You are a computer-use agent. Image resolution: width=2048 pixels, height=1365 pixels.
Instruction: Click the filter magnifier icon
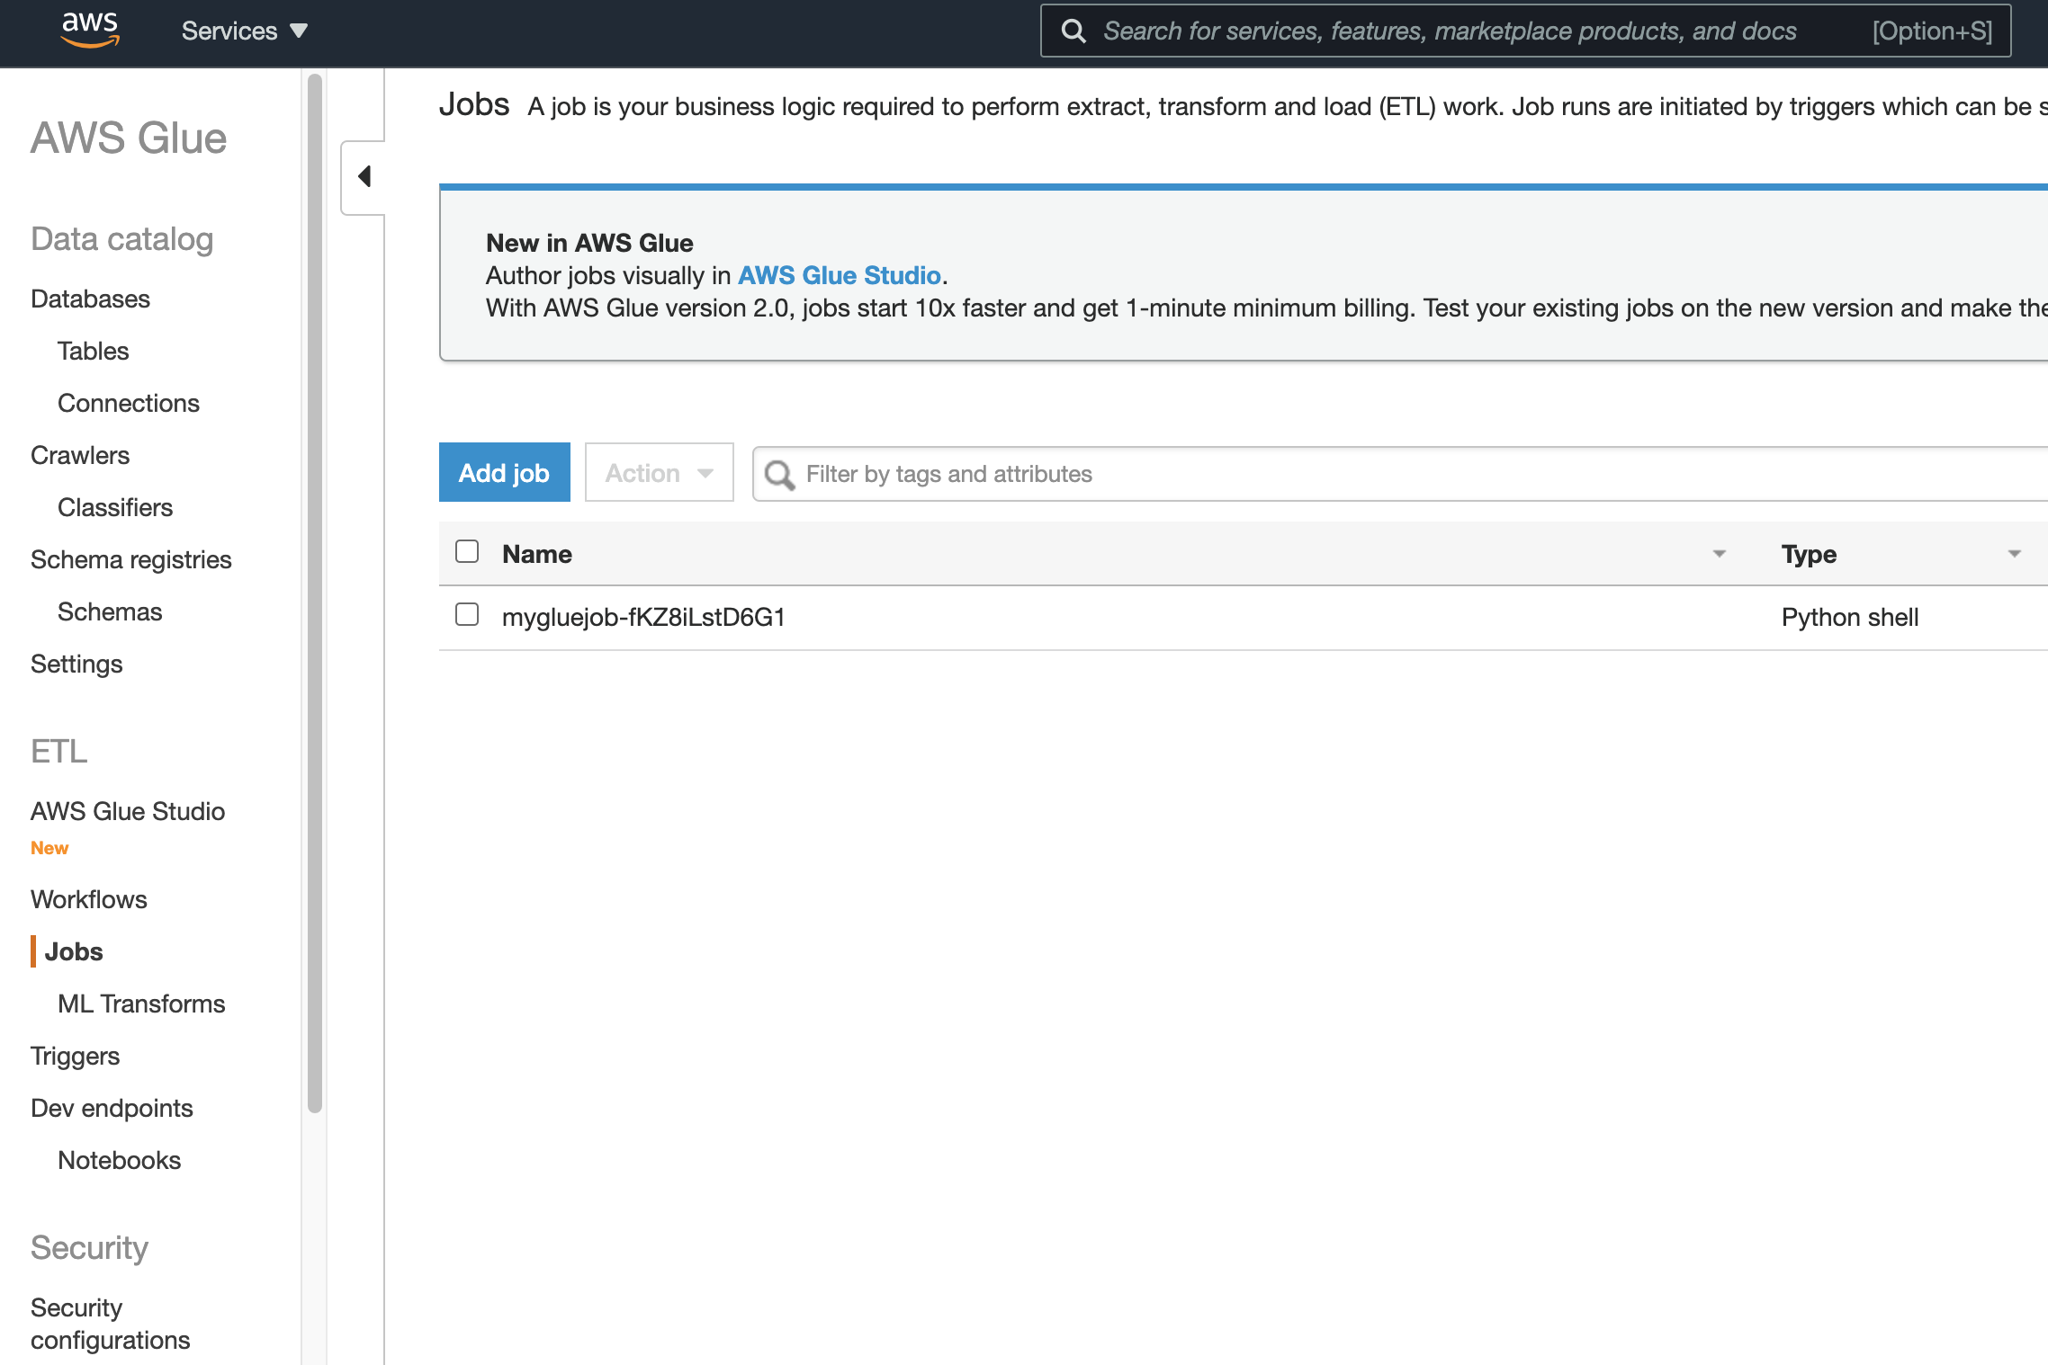779,475
